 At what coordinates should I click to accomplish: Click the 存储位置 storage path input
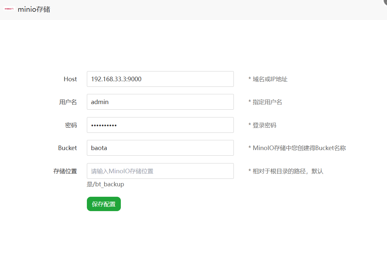(x=160, y=171)
